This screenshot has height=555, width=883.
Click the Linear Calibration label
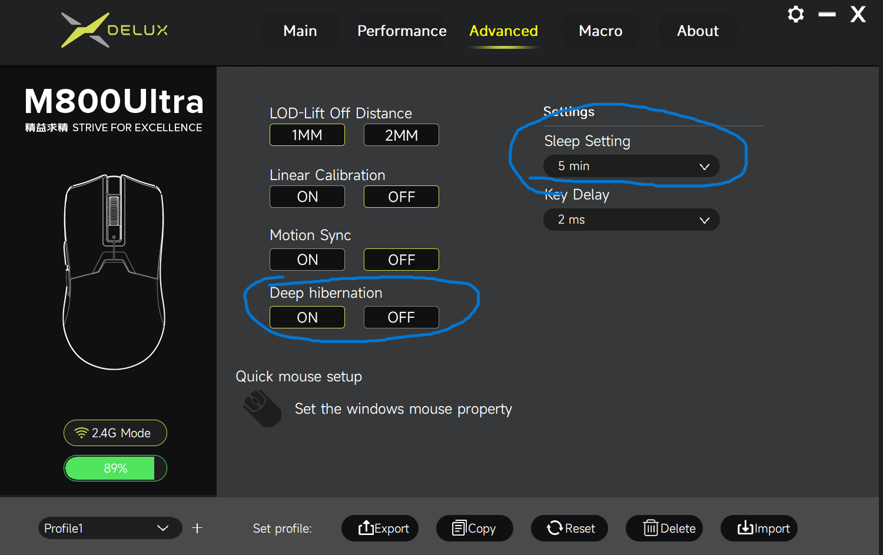[327, 175]
